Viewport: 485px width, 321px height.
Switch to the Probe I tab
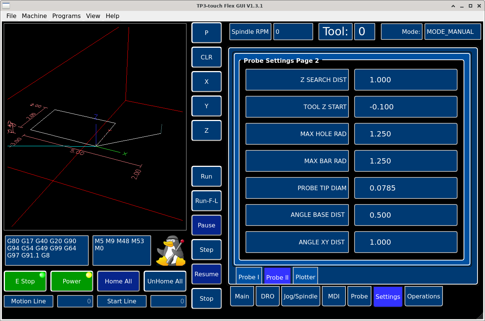(249, 277)
